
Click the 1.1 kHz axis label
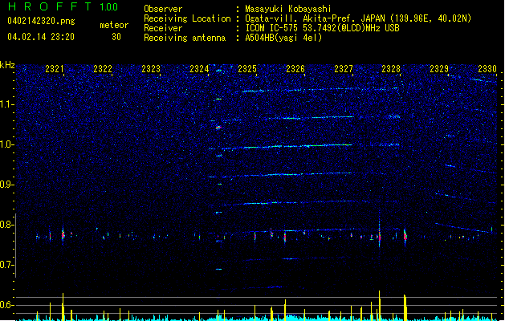(x=6, y=104)
